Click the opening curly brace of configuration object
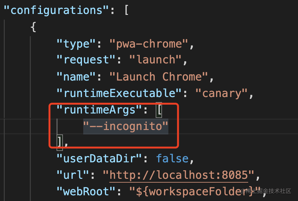The width and height of the screenshot is (298, 201). (x=33, y=27)
